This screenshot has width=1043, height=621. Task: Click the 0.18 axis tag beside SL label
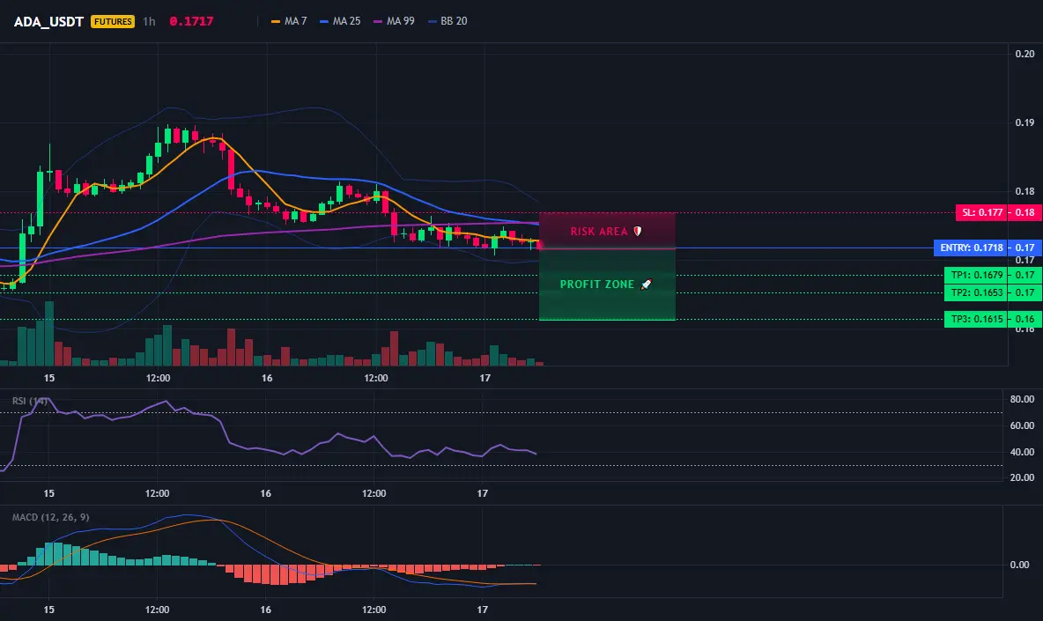pyautogui.click(x=1025, y=213)
